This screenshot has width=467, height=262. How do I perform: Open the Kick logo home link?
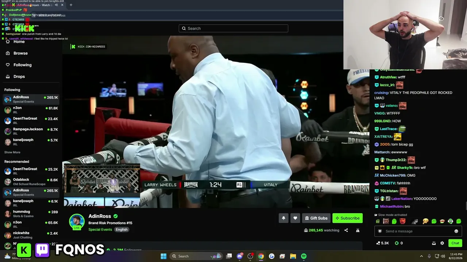coord(24,28)
